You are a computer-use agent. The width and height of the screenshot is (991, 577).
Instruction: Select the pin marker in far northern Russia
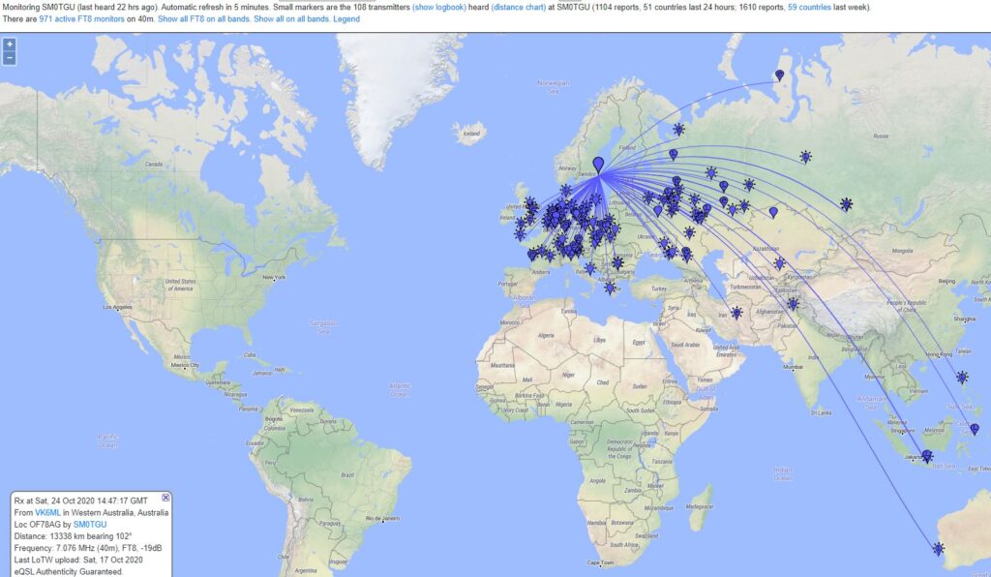[x=779, y=76]
